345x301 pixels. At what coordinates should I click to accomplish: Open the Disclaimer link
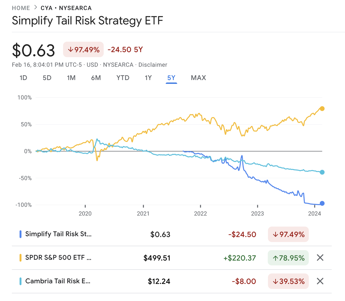coord(153,65)
